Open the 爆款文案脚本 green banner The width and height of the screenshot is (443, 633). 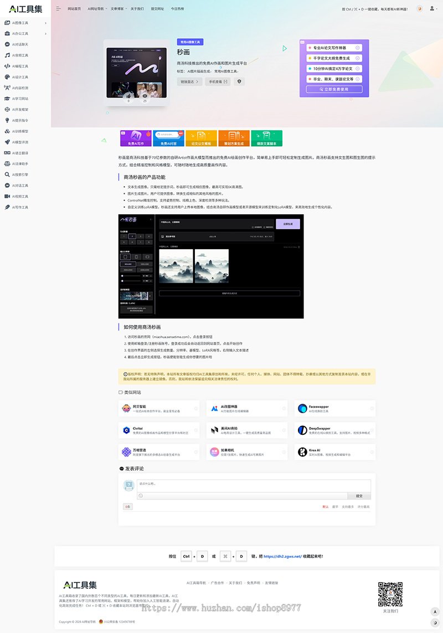[266, 138]
